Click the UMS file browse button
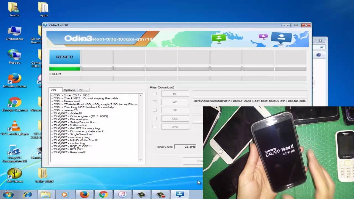Screen dimensions: 354x199 [175, 127]
